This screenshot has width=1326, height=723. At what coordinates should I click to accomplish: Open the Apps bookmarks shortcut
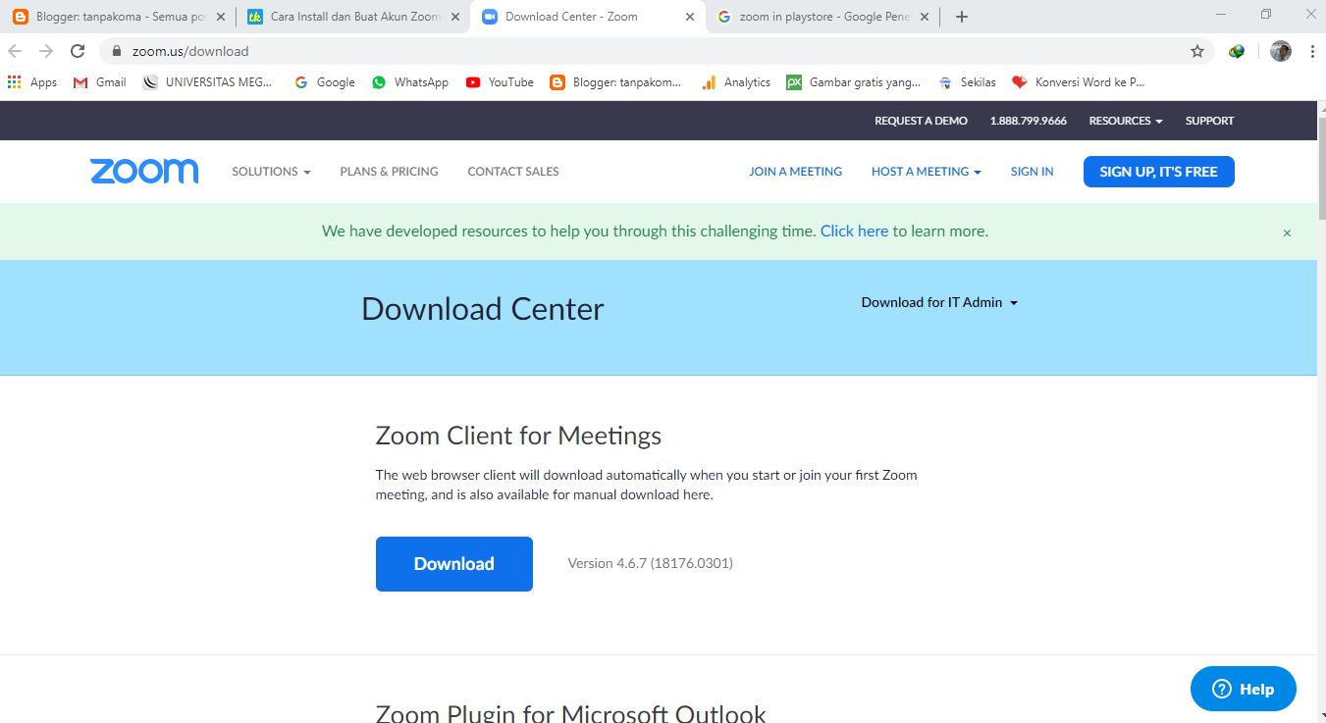point(32,82)
